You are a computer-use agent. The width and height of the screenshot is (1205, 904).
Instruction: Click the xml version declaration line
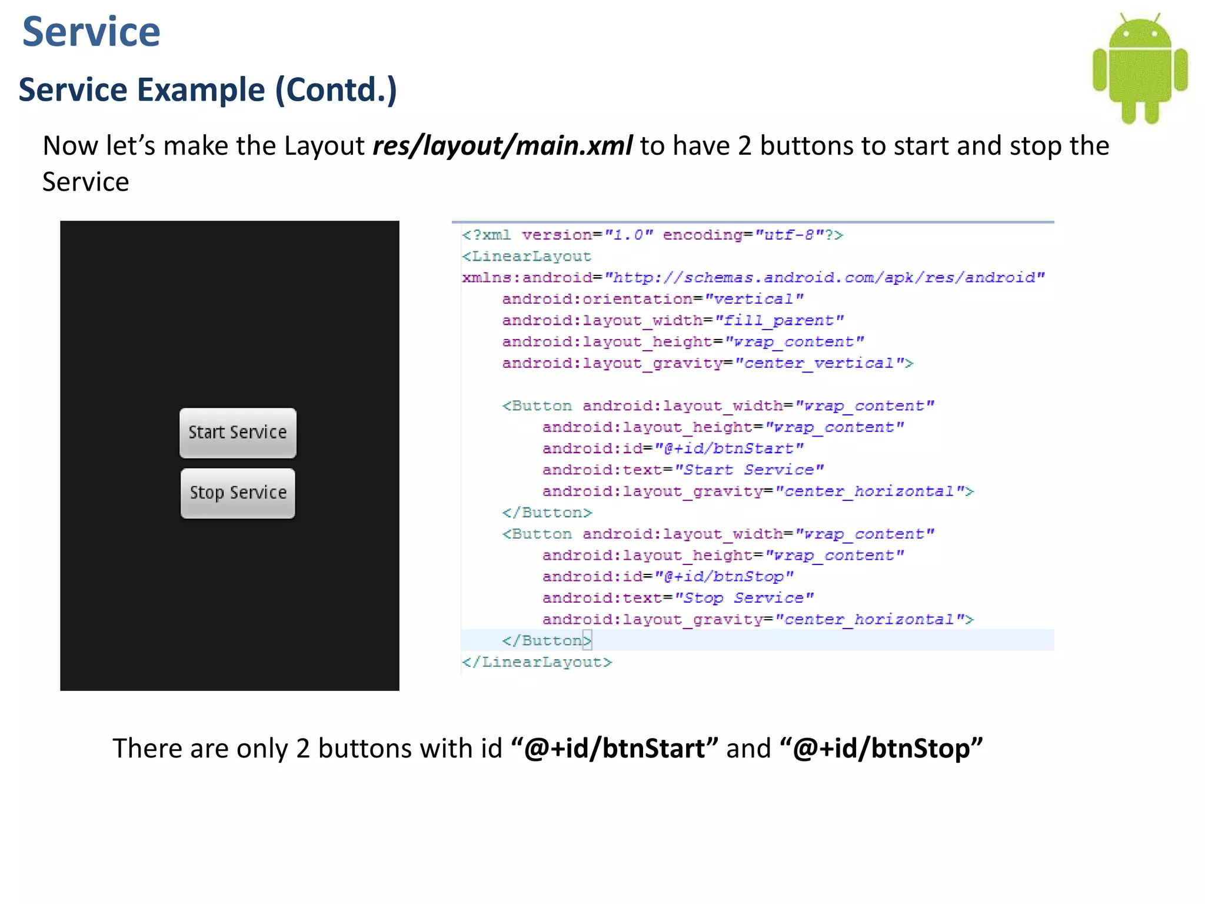click(652, 235)
